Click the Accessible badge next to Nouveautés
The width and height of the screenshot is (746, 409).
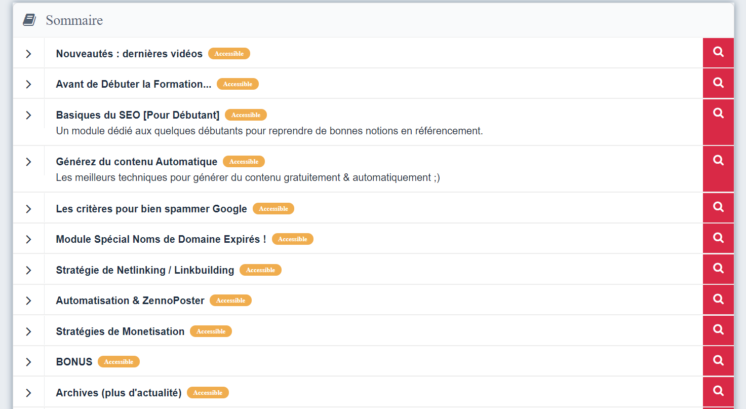229,54
